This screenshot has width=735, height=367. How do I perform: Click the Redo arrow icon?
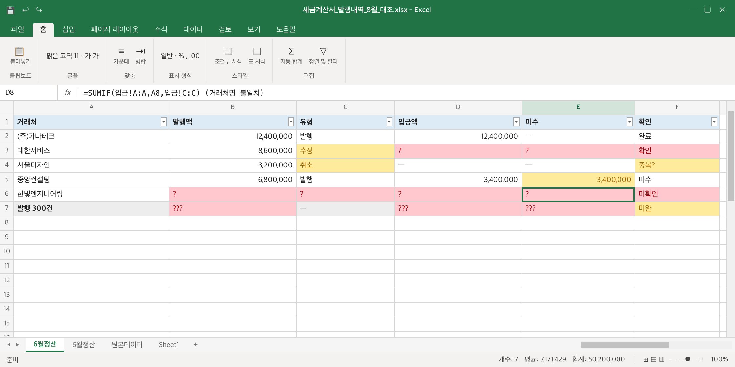[x=39, y=10]
